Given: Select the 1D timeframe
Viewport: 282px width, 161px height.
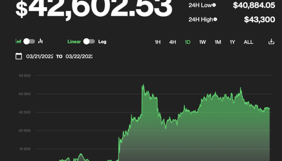Looking at the screenshot, I should click(188, 42).
